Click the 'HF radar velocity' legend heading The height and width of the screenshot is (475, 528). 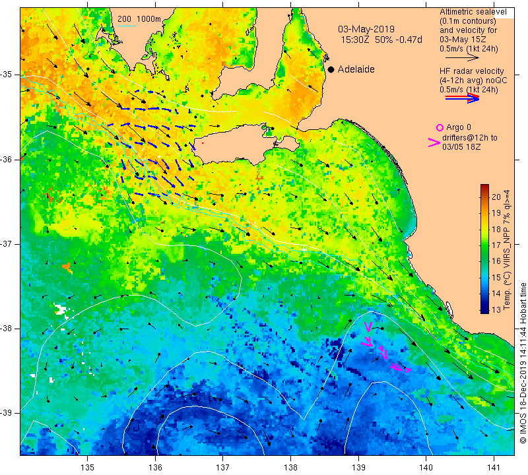471,71
